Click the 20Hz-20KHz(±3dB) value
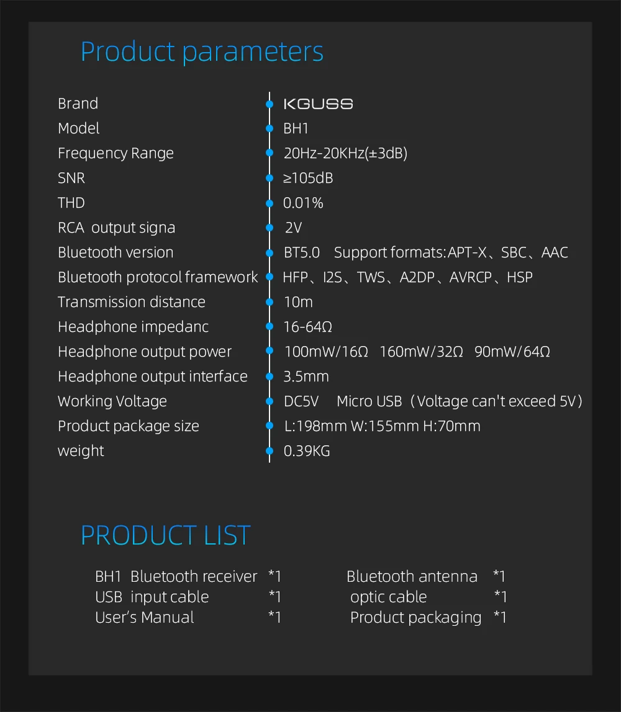 point(345,153)
